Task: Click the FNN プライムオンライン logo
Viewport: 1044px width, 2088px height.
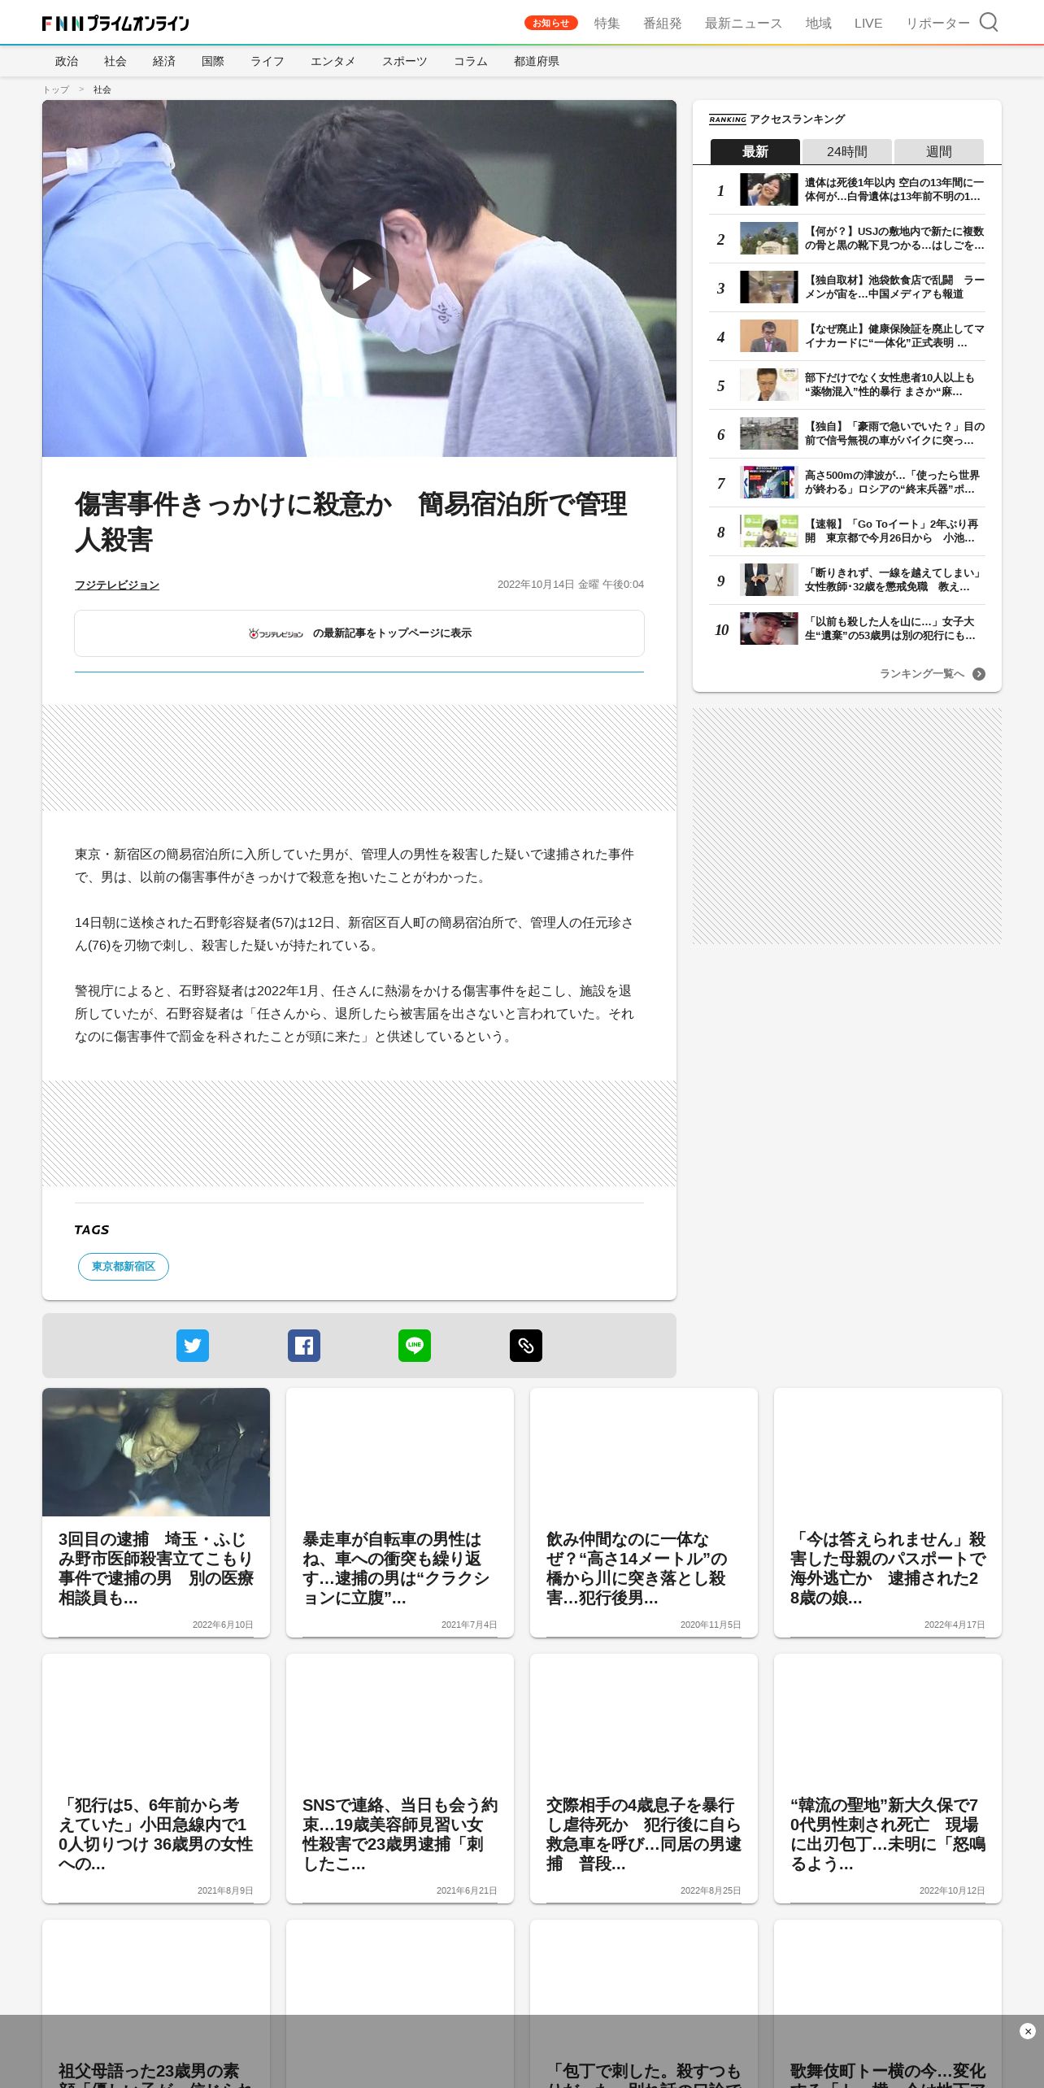Action: pyautogui.click(x=115, y=23)
